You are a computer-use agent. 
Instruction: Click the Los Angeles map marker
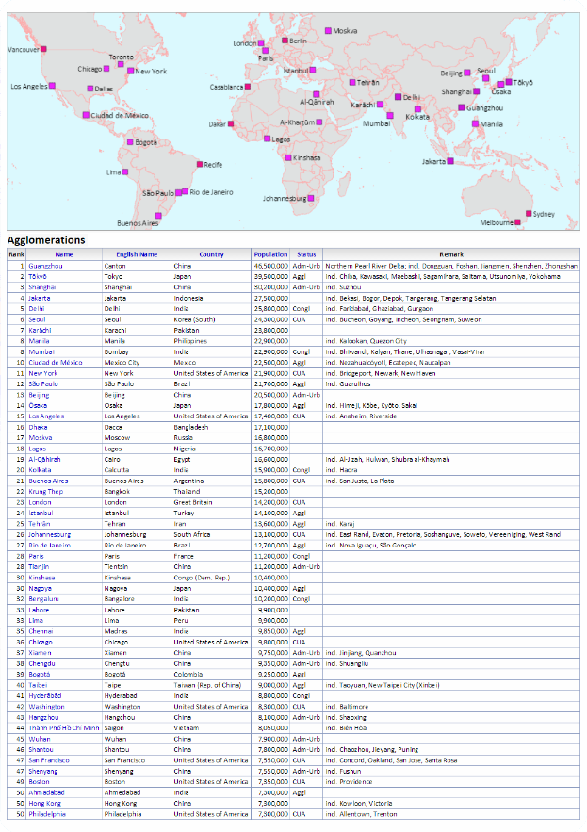(52, 86)
